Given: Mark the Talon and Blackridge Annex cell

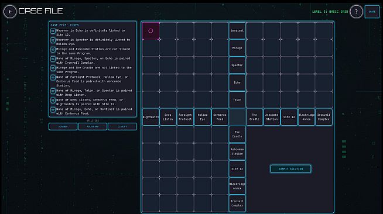Looking at the screenshot, I should (x=306, y=99).
